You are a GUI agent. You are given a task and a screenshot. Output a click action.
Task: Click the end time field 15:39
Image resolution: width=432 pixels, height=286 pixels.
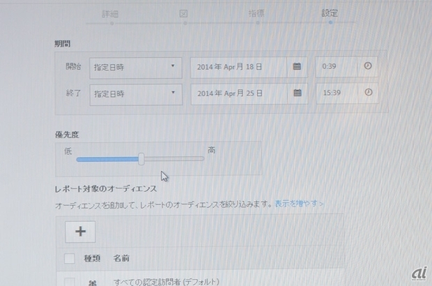337,93
